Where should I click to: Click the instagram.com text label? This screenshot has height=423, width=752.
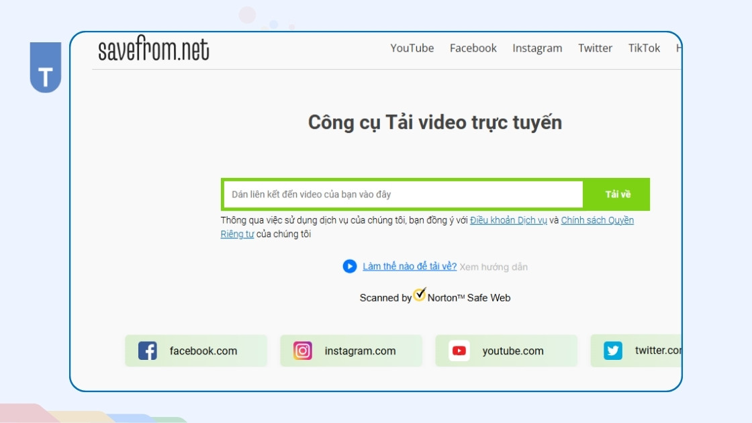360,351
